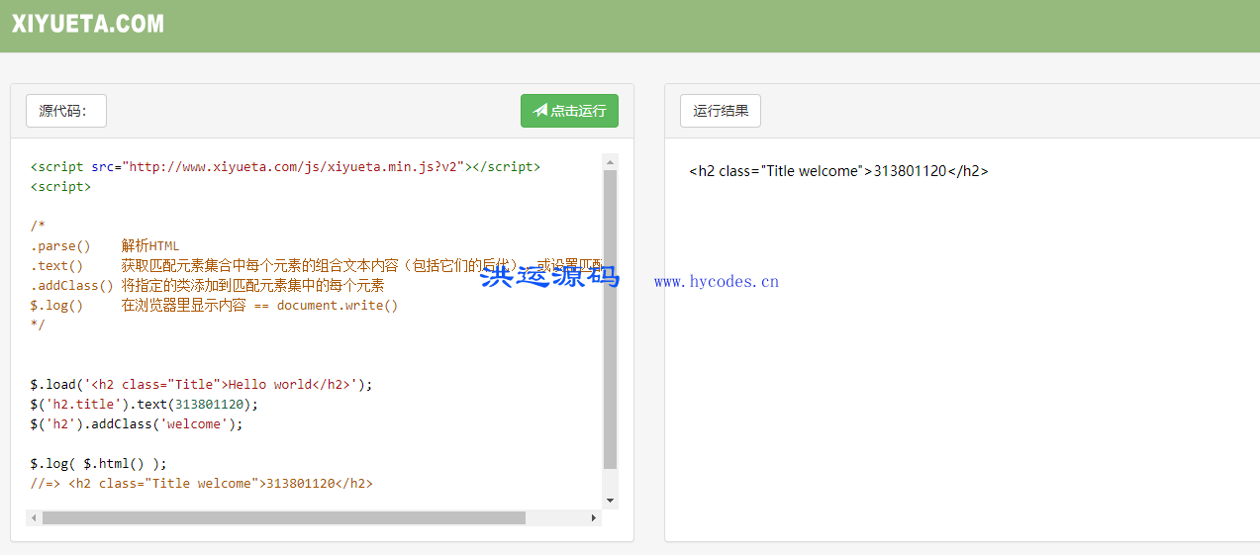The image size is (1260, 555).
Task: Click the .parse() 解析HTML comment line
Action: coord(105,245)
